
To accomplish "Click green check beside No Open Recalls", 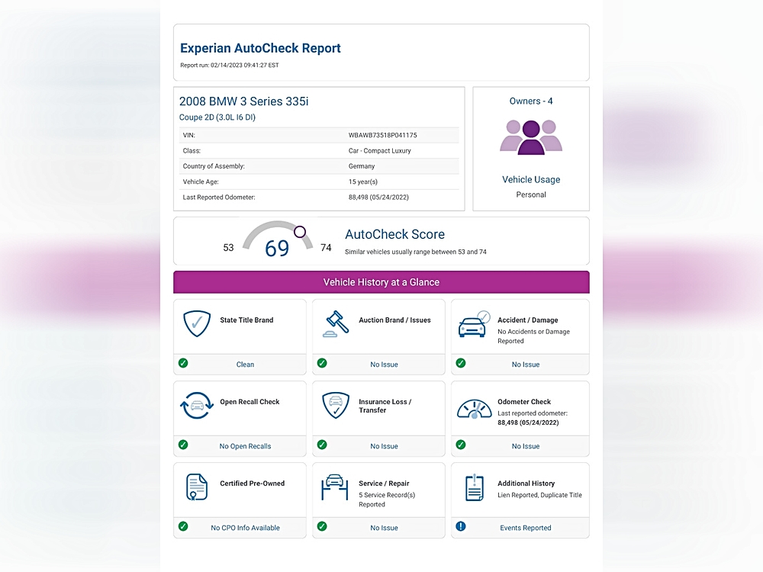I will [x=183, y=445].
